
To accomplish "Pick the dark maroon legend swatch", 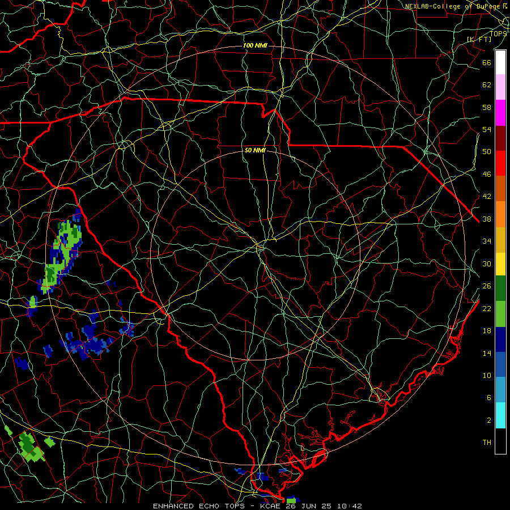I will (500, 138).
